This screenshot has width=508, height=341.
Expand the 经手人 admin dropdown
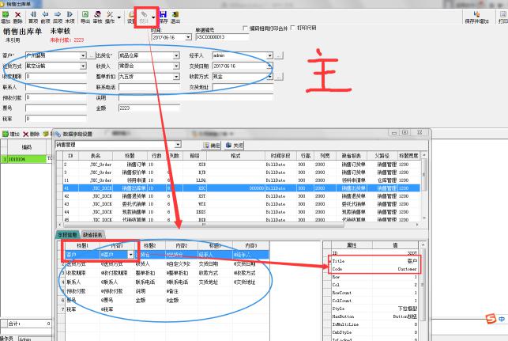tap(269, 55)
